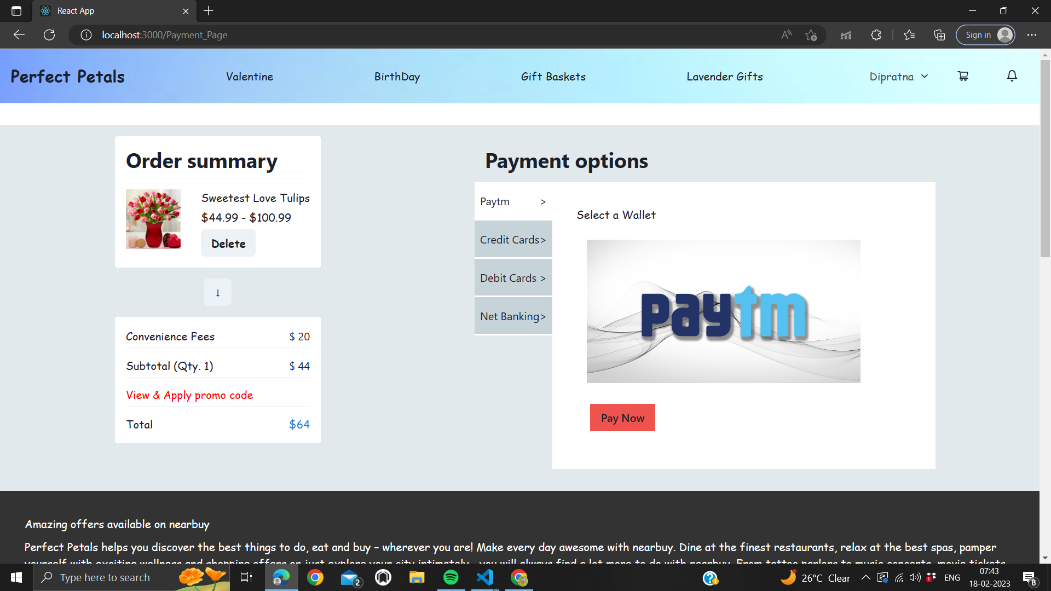Select Debit Cards payment option
Image resolution: width=1051 pixels, height=591 pixels.
tap(513, 278)
